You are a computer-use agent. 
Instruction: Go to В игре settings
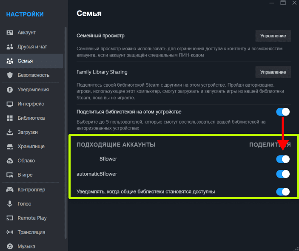(x=31, y=175)
